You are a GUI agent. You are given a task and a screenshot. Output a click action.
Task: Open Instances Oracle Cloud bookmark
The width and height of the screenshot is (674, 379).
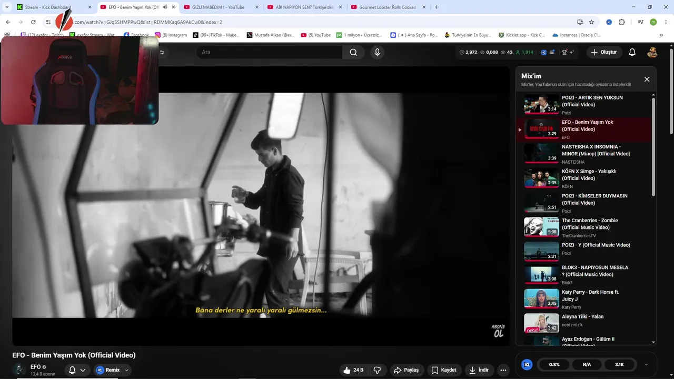pos(577,35)
